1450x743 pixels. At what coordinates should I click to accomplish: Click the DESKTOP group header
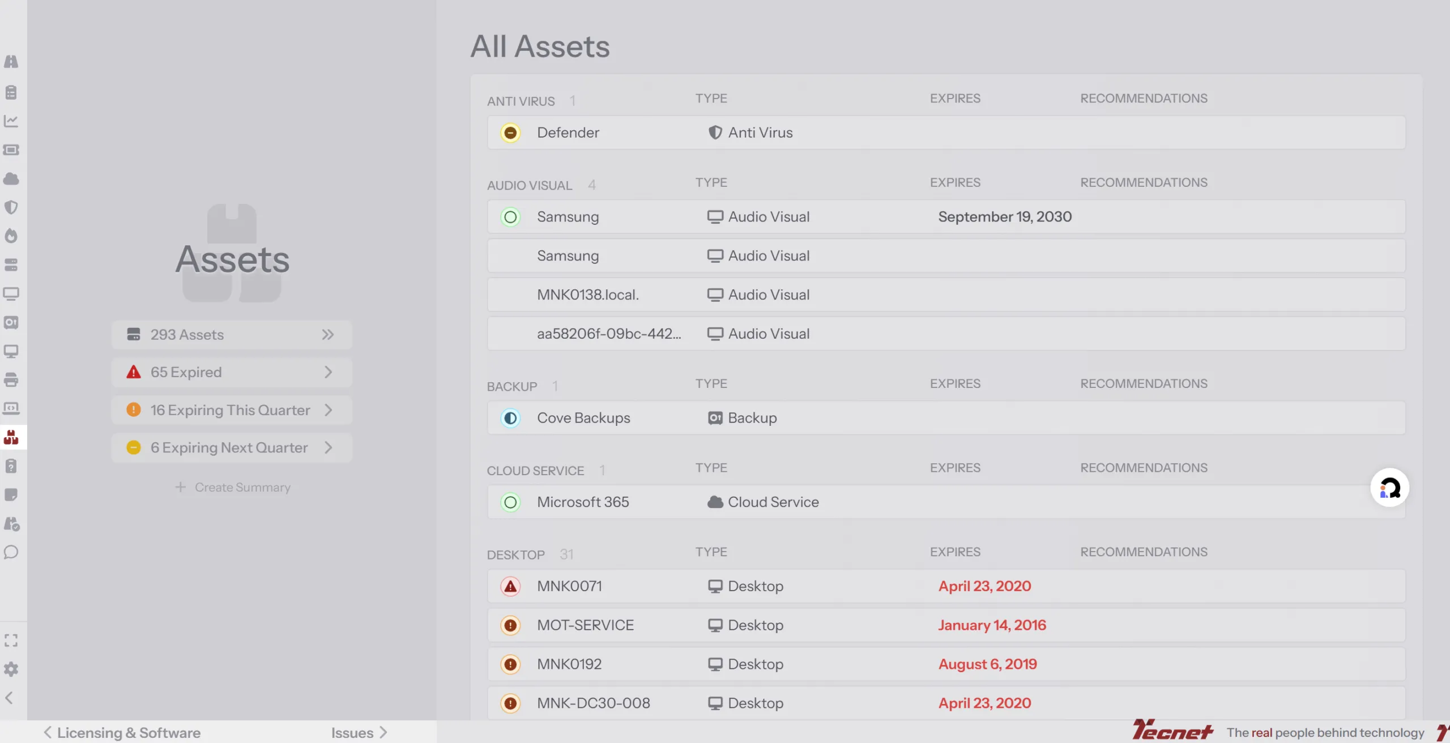click(515, 554)
